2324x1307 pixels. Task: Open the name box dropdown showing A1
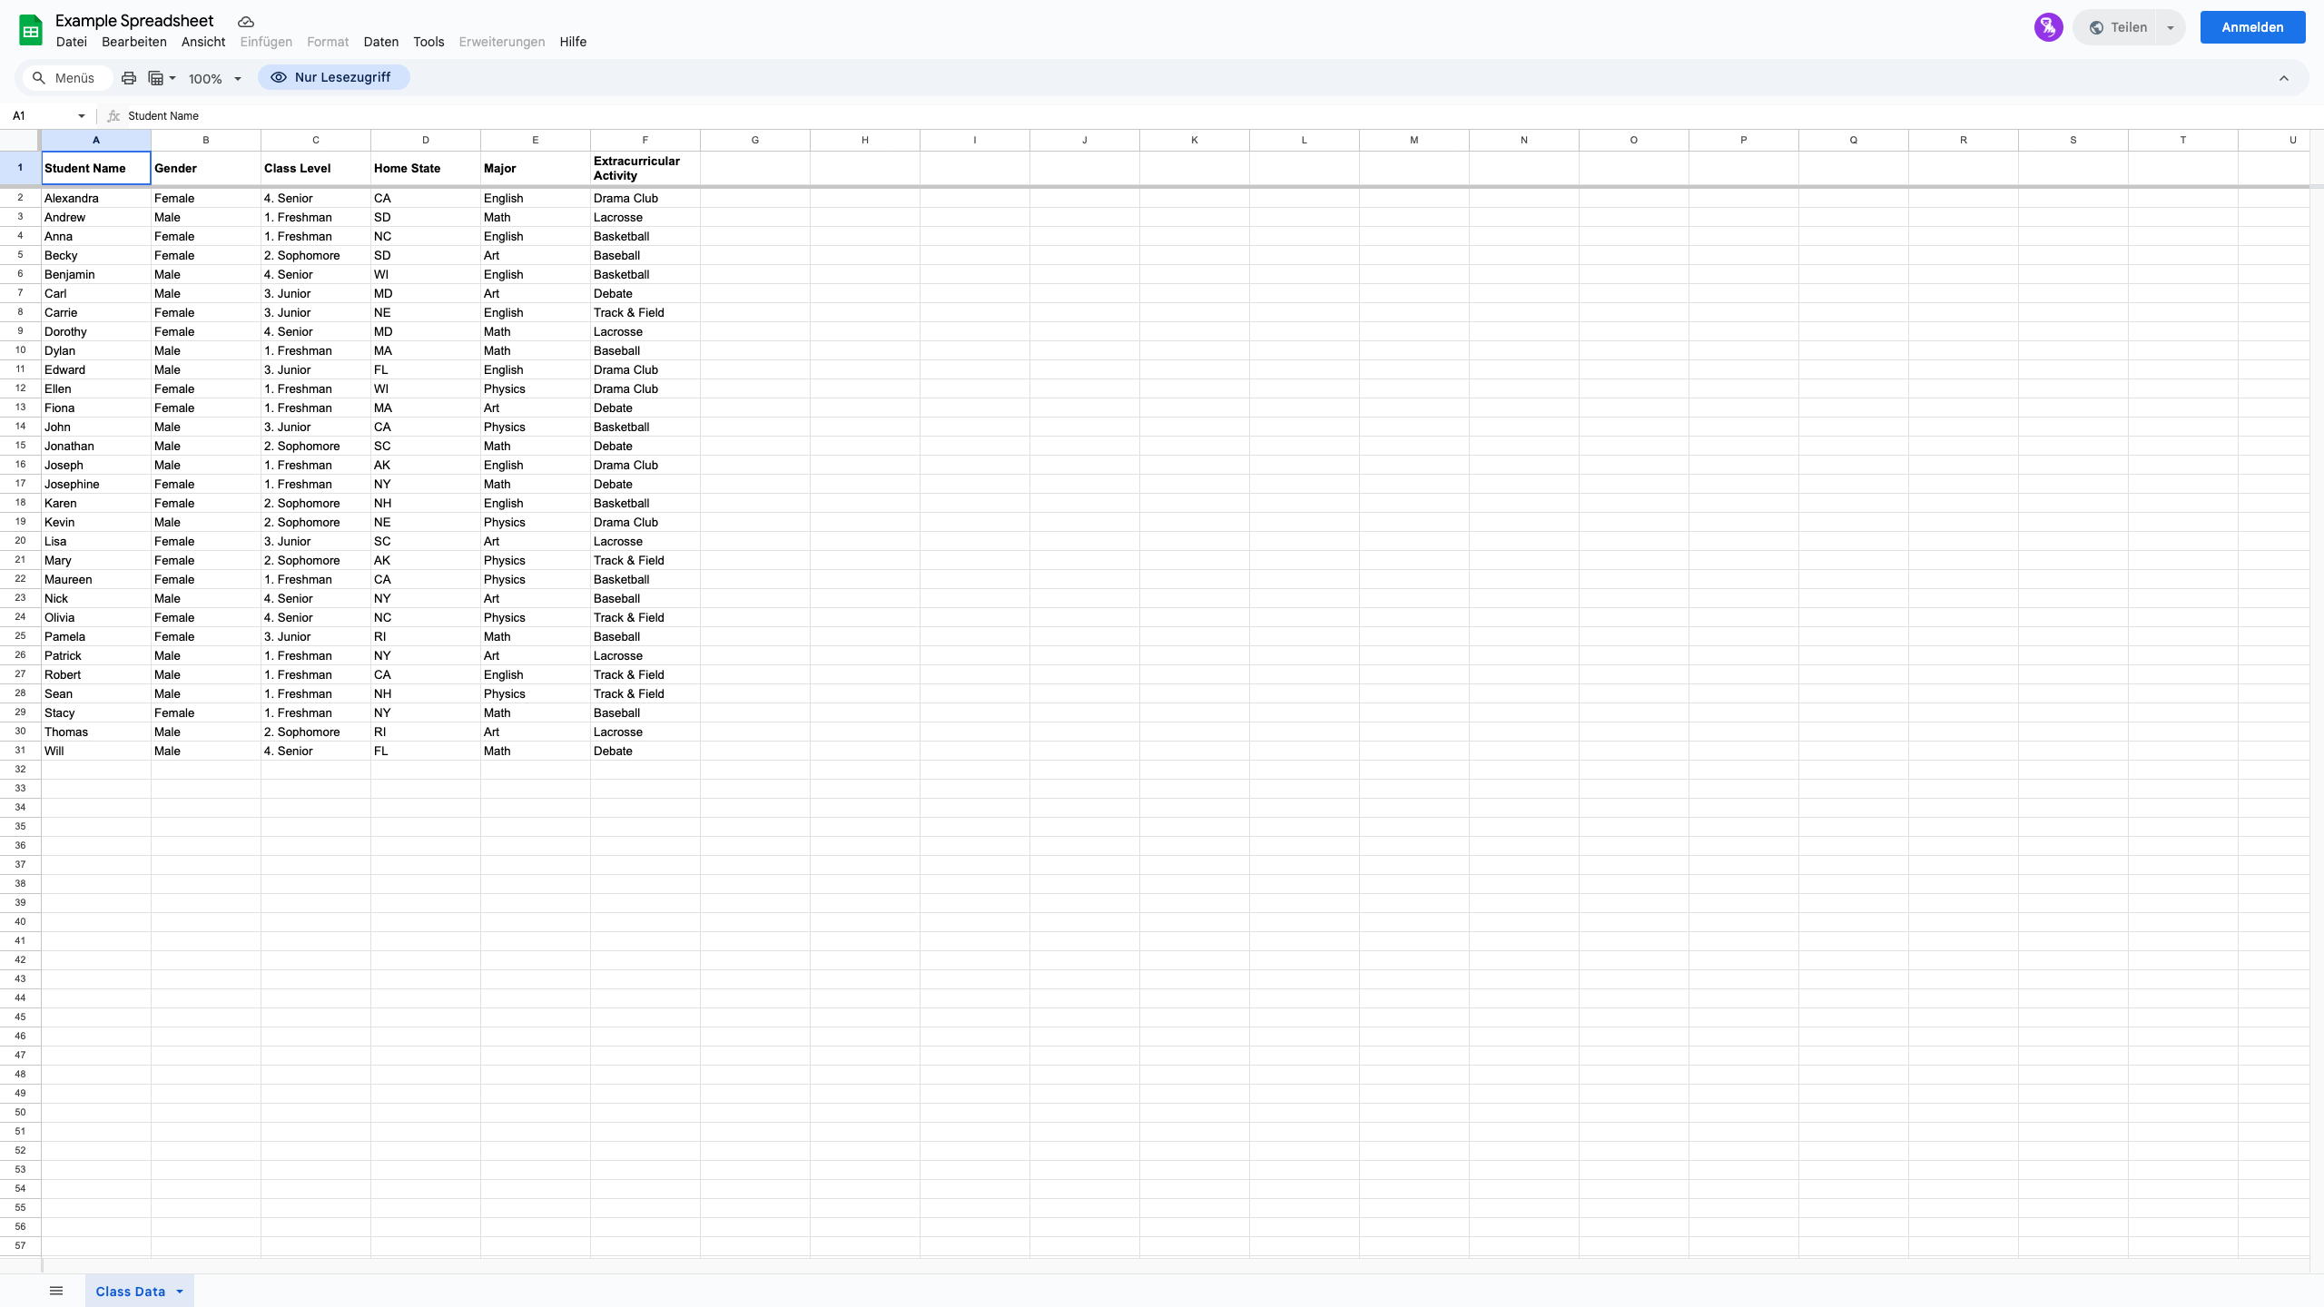(x=80, y=115)
